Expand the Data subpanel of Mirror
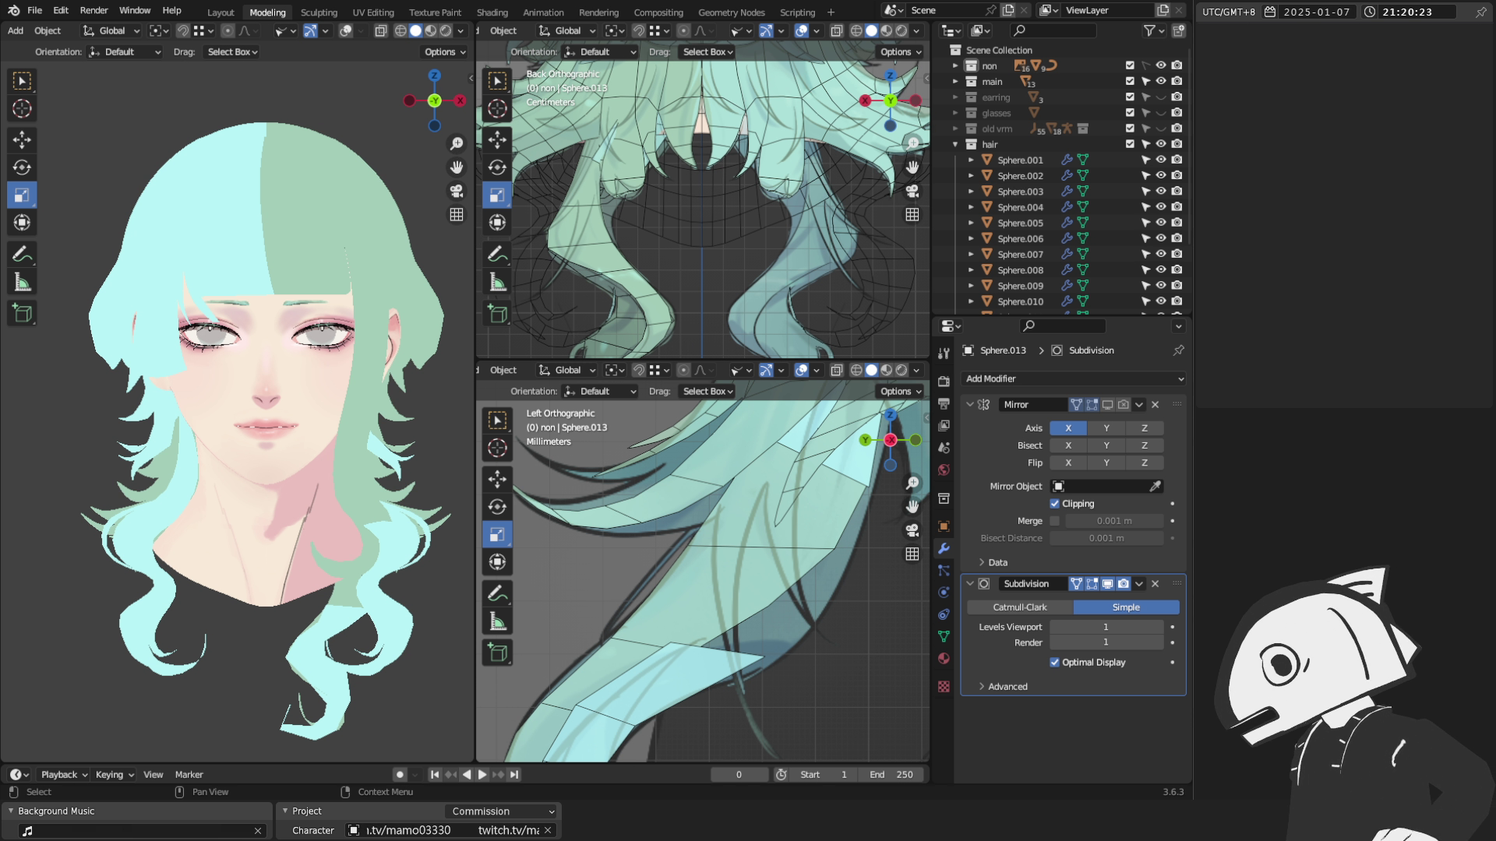The width and height of the screenshot is (1496, 841). pyautogui.click(x=992, y=562)
